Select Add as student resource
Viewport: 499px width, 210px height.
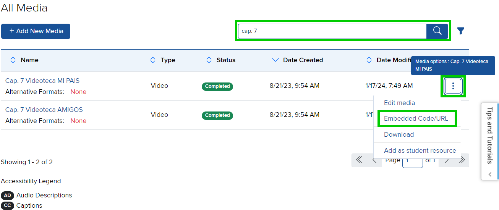coord(420,150)
